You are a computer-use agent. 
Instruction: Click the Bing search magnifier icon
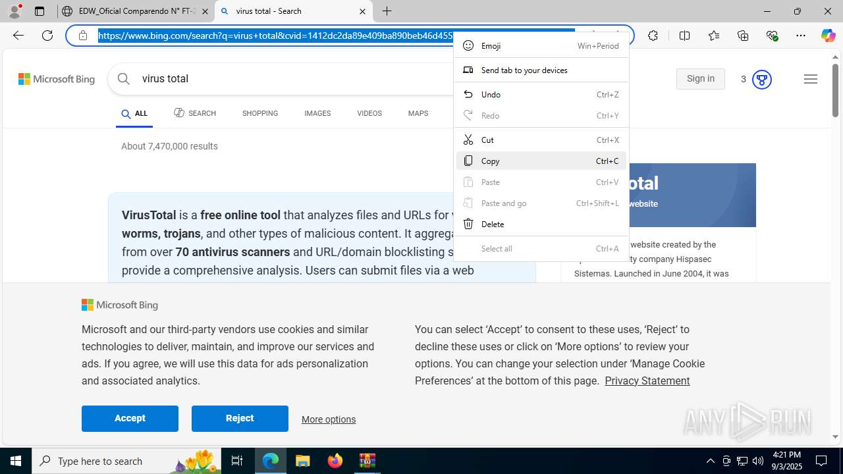[x=124, y=79]
